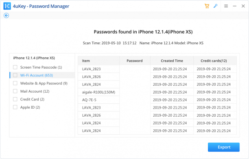Click the Credit cards(12) column header
This screenshot has height=159, width=249.
215,61
